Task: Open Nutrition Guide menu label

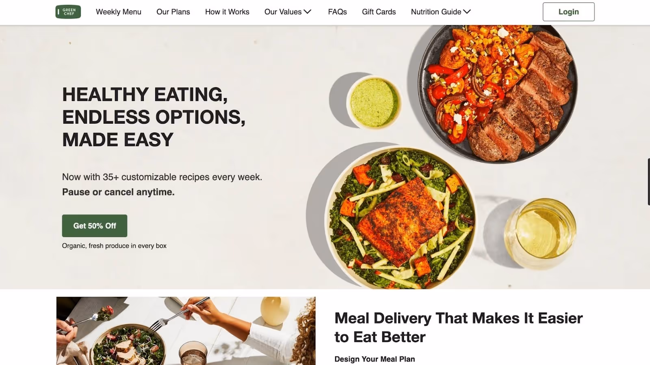Action: (x=436, y=12)
